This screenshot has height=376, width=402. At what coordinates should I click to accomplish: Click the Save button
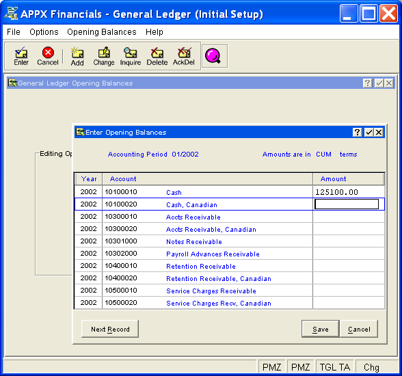coord(321,329)
